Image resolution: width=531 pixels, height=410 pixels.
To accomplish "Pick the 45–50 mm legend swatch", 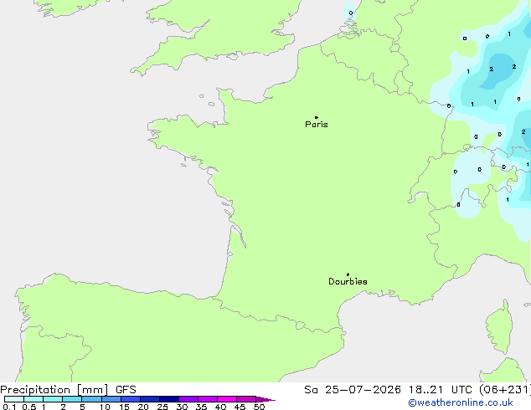I will (246, 399).
